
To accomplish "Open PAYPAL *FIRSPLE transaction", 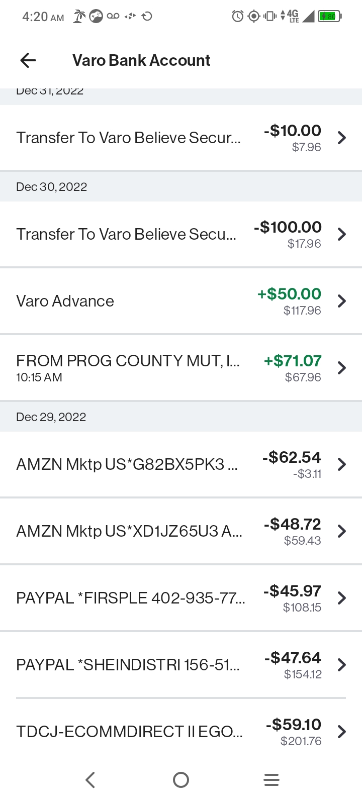I will [x=131, y=598].
